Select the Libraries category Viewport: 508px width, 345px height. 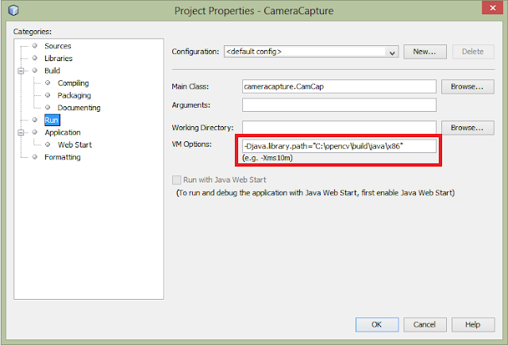58,58
